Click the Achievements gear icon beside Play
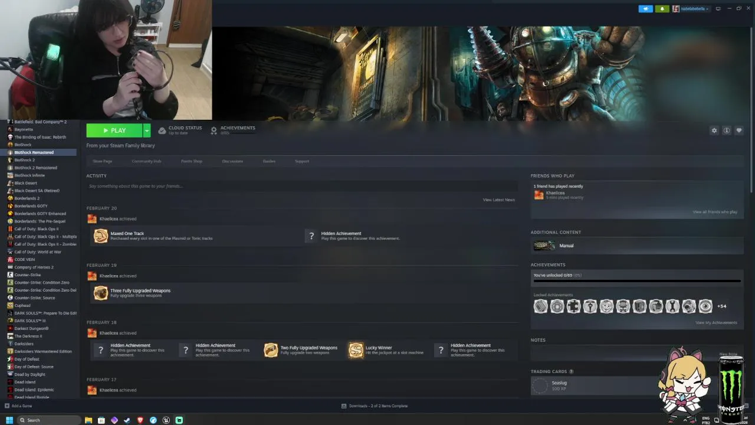 [x=214, y=130]
